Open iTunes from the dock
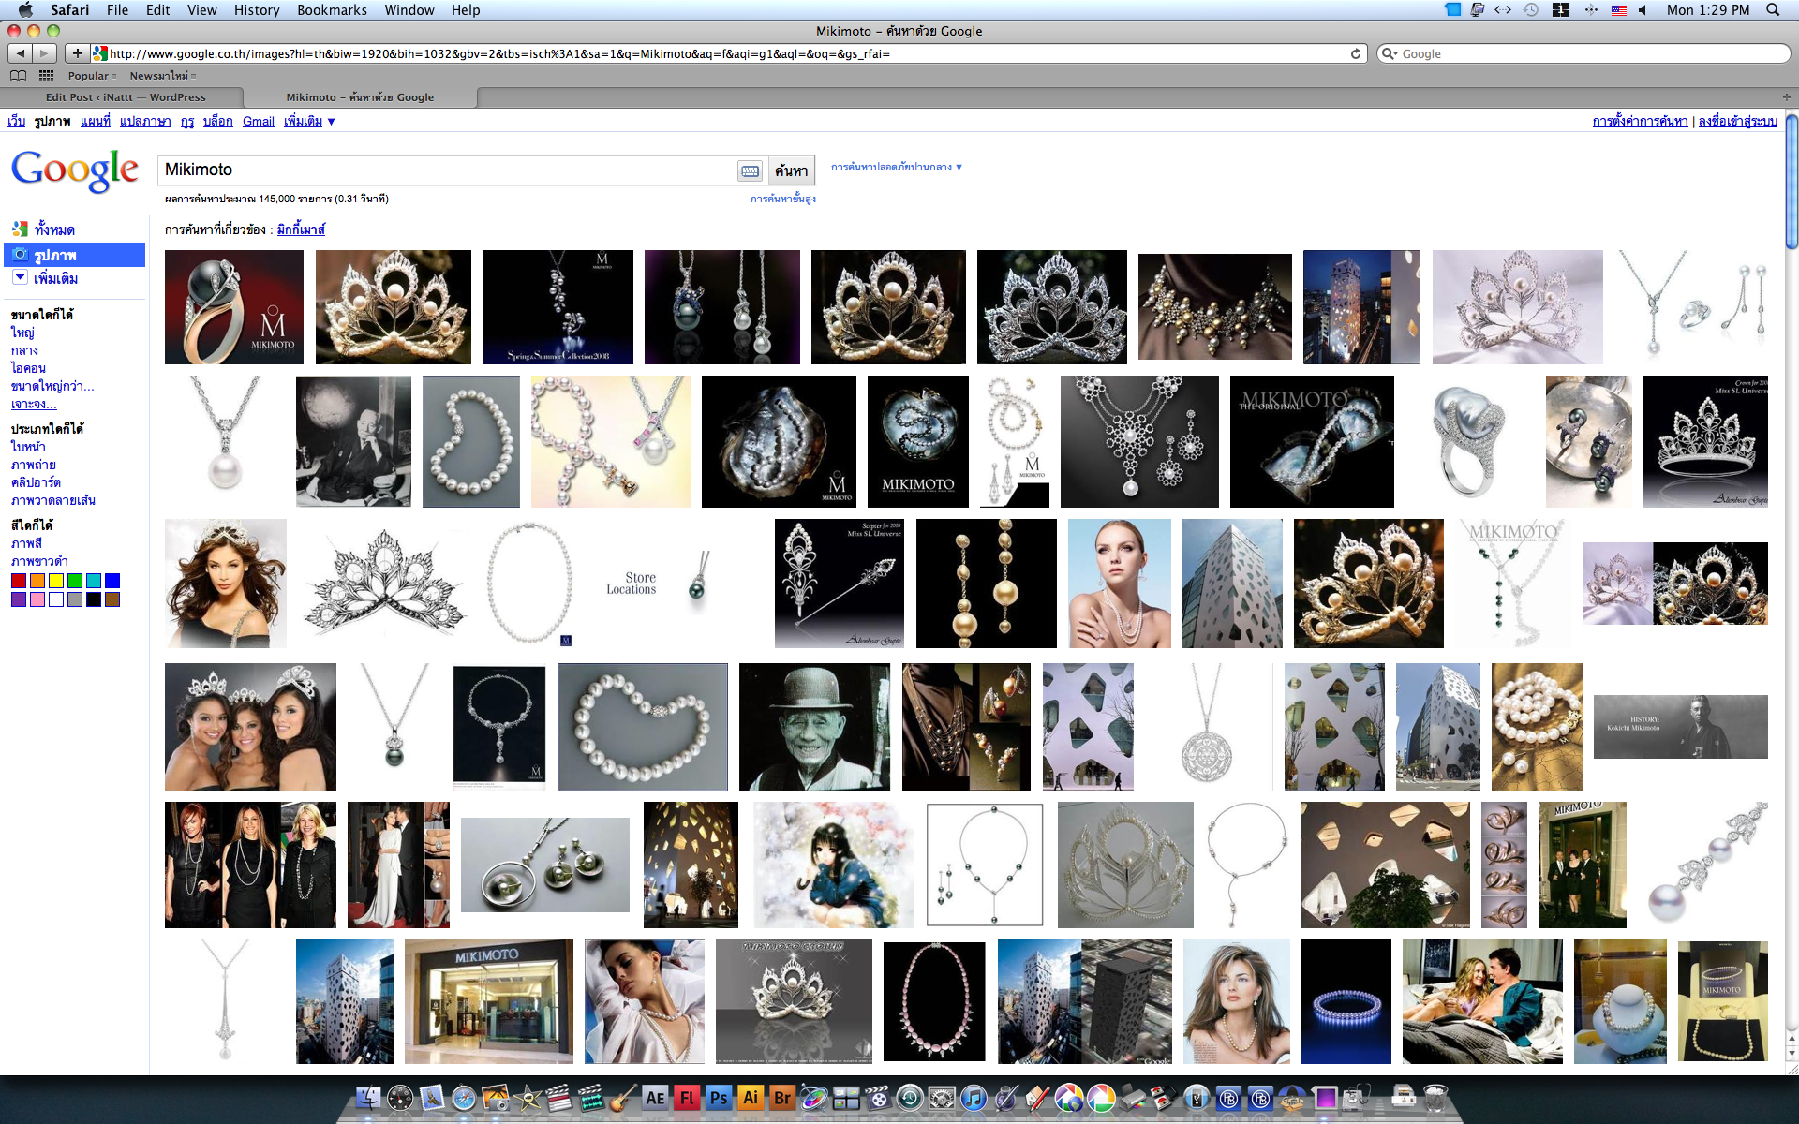 click(x=974, y=1097)
